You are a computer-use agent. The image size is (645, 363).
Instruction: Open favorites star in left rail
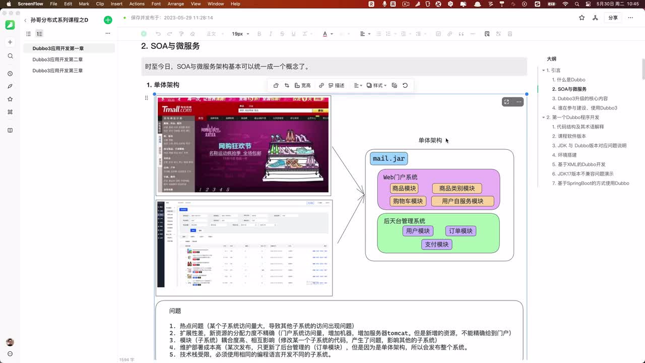click(10, 99)
